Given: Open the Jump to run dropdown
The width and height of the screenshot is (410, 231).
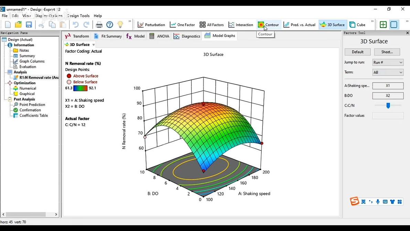Looking at the screenshot, I should point(388,62).
